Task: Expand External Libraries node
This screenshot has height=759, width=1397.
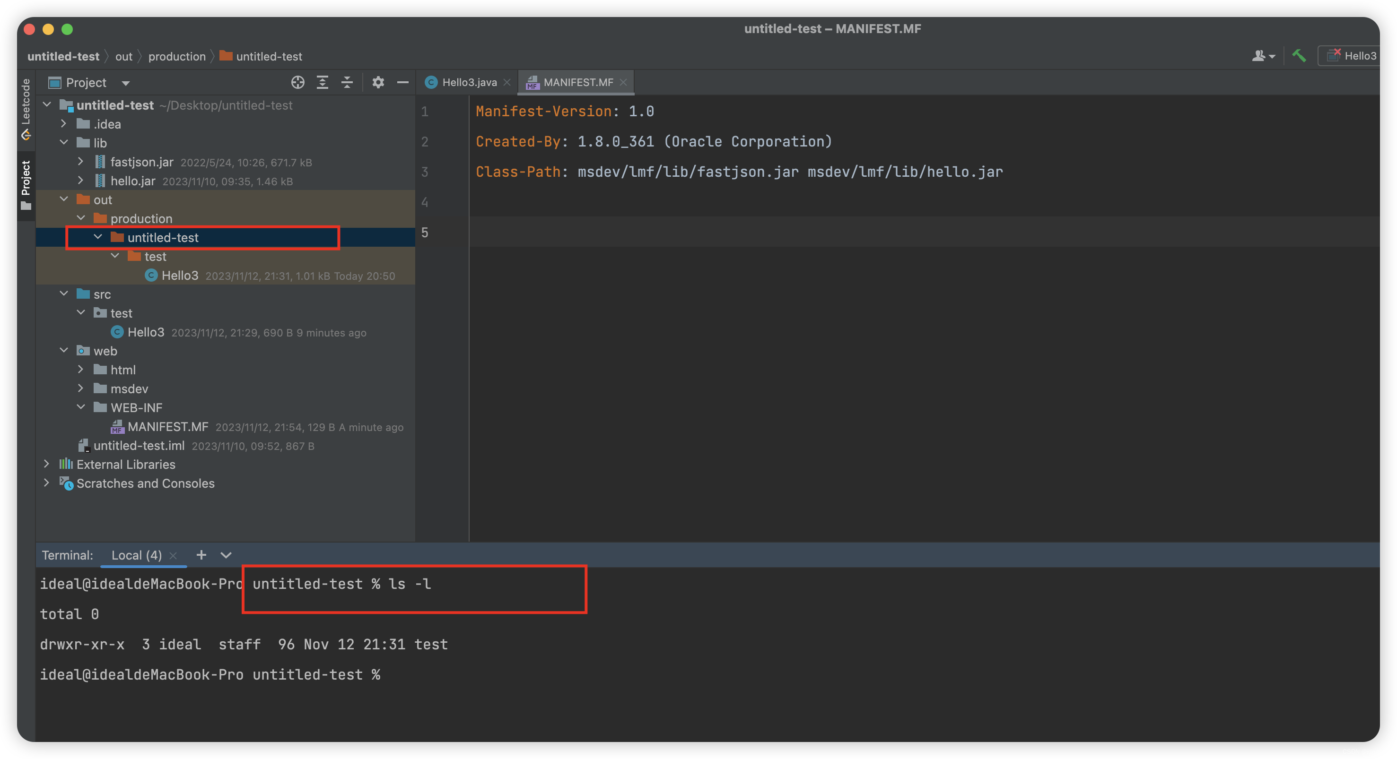Action: coord(47,464)
